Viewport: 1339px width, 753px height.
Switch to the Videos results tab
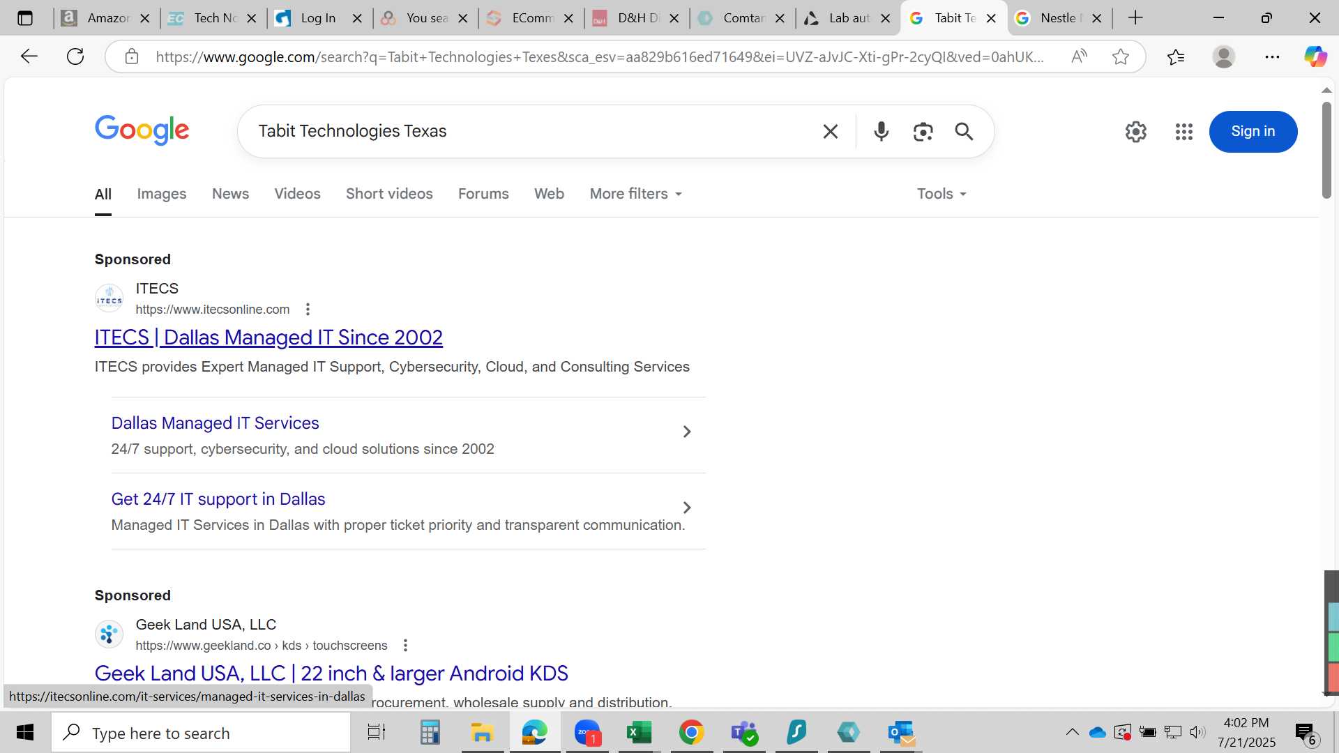coord(297,194)
